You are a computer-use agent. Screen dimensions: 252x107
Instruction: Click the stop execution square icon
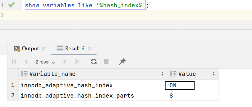106,61
